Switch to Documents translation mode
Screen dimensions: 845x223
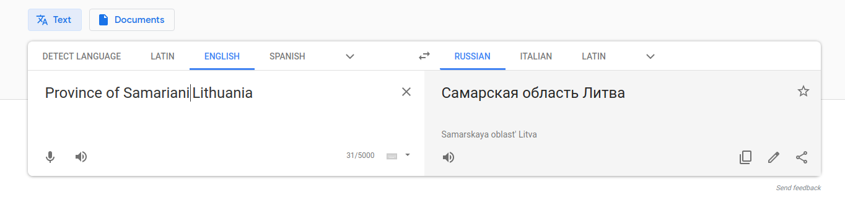[132, 20]
